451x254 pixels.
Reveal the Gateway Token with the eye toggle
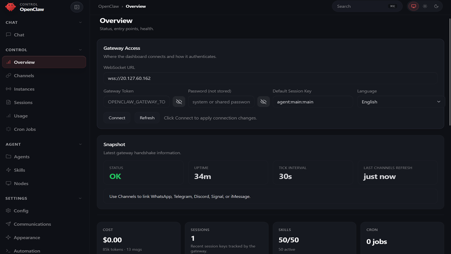pyautogui.click(x=179, y=102)
